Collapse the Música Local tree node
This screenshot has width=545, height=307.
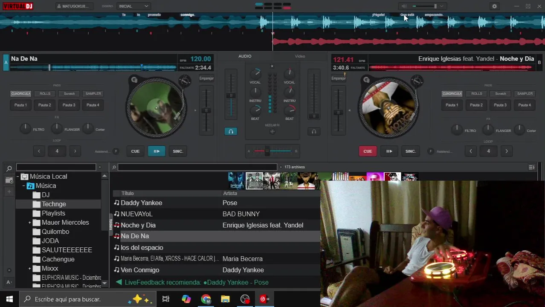18,177
